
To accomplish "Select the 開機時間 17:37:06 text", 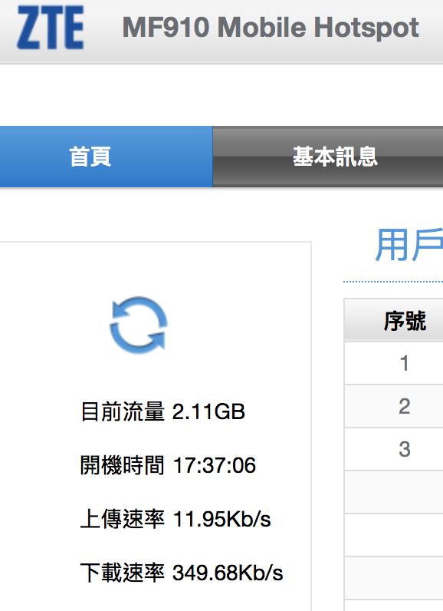I will (x=168, y=465).
